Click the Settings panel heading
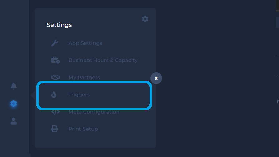This screenshot has width=279, height=157. pos(59,25)
